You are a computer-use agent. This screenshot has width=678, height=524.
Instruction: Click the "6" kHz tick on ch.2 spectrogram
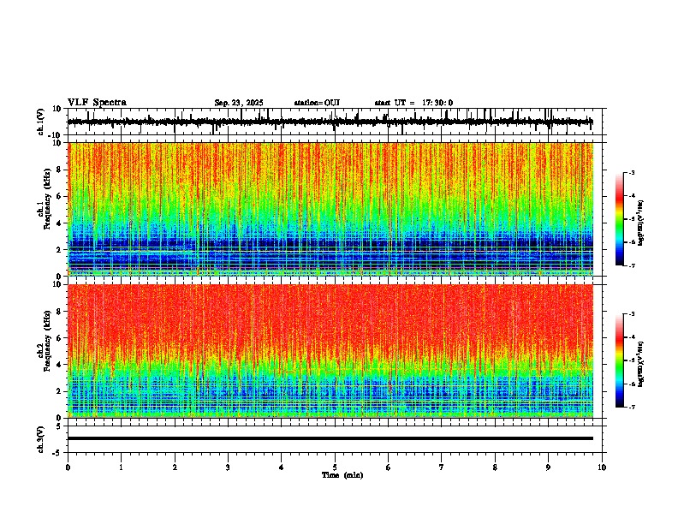point(60,337)
